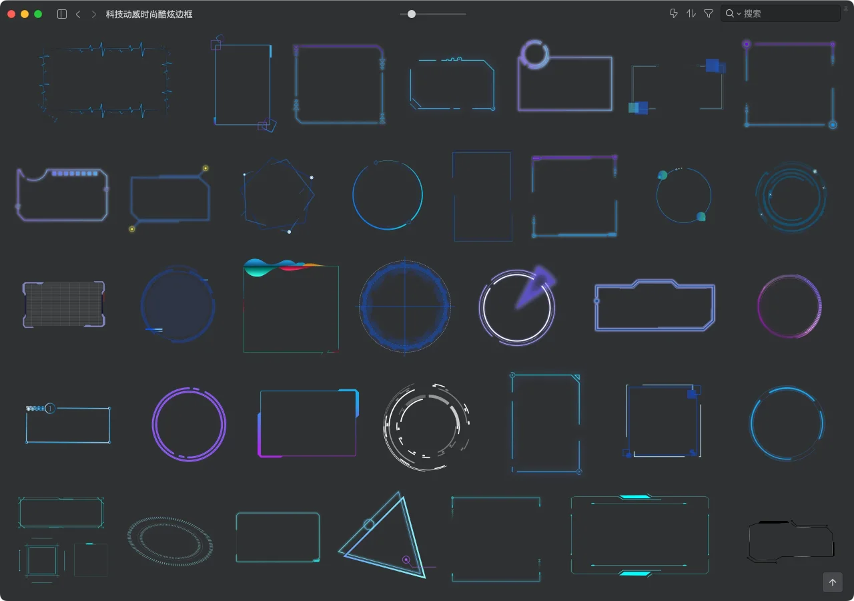Select the black outline frame thumbnail
Screen dimensions: 854x601
(791, 541)
